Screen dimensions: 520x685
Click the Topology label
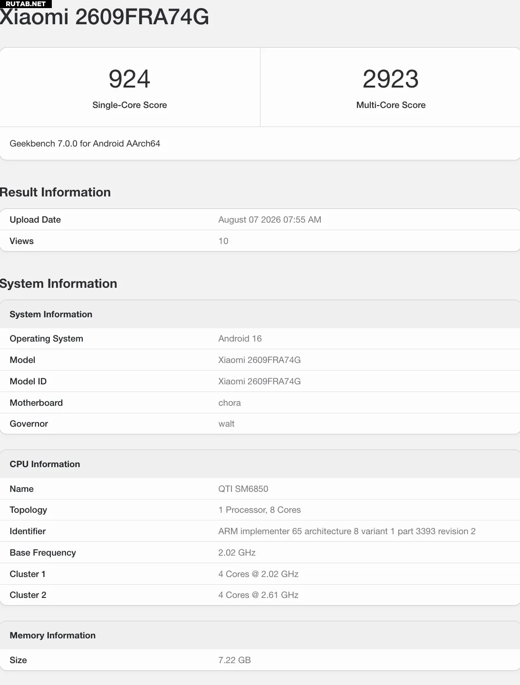29,510
